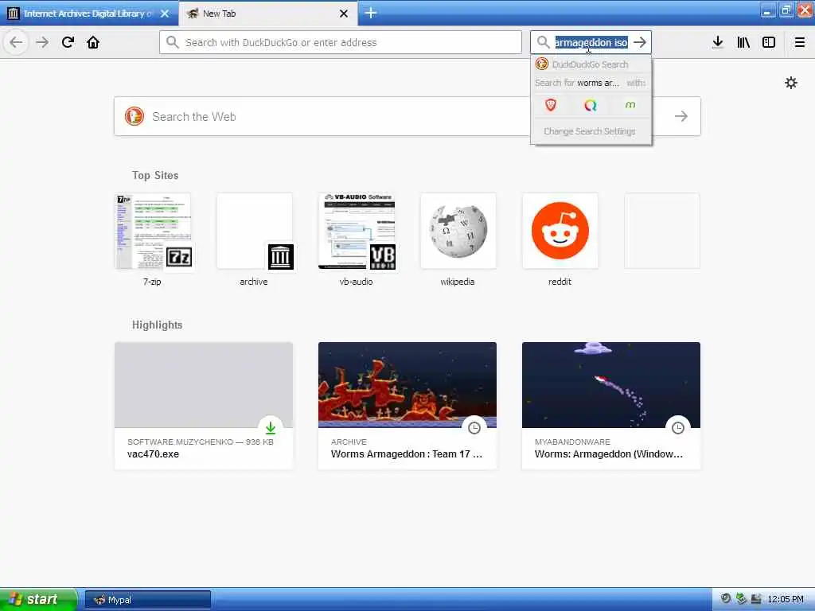Open the Windows start menu

coord(37,600)
